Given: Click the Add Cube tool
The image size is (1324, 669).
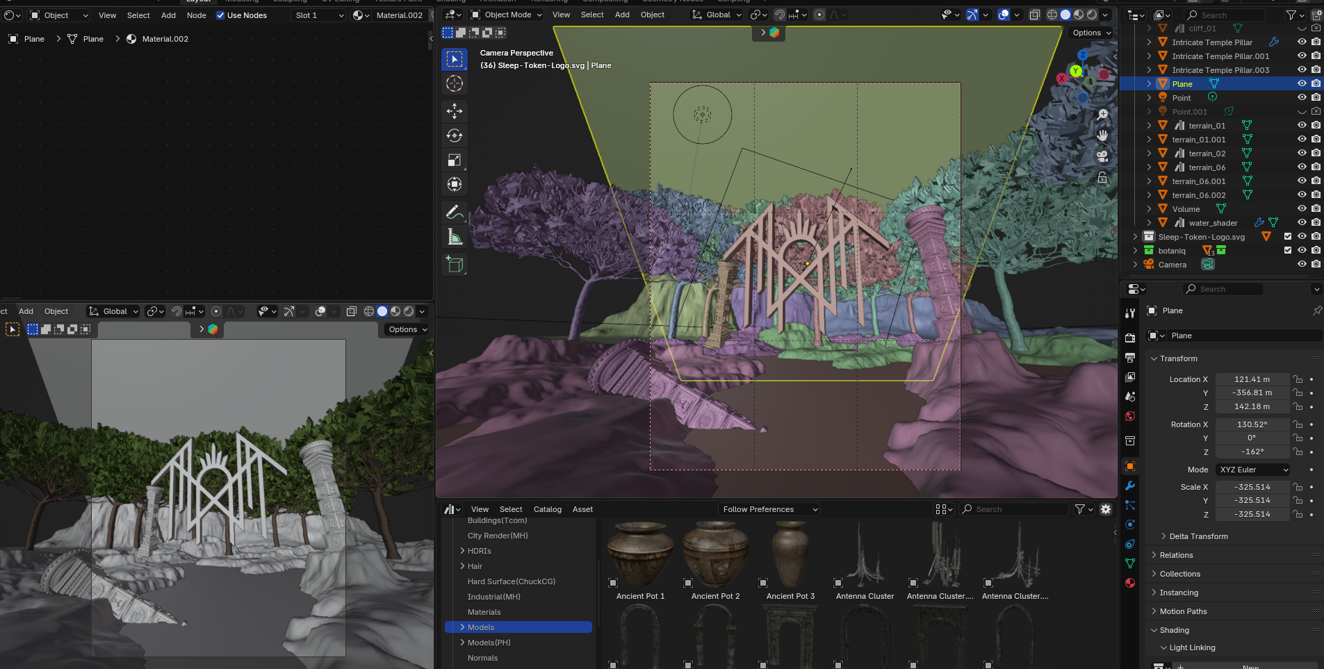Looking at the screenshot, I should pyautogui.click(x=455, y=265).
